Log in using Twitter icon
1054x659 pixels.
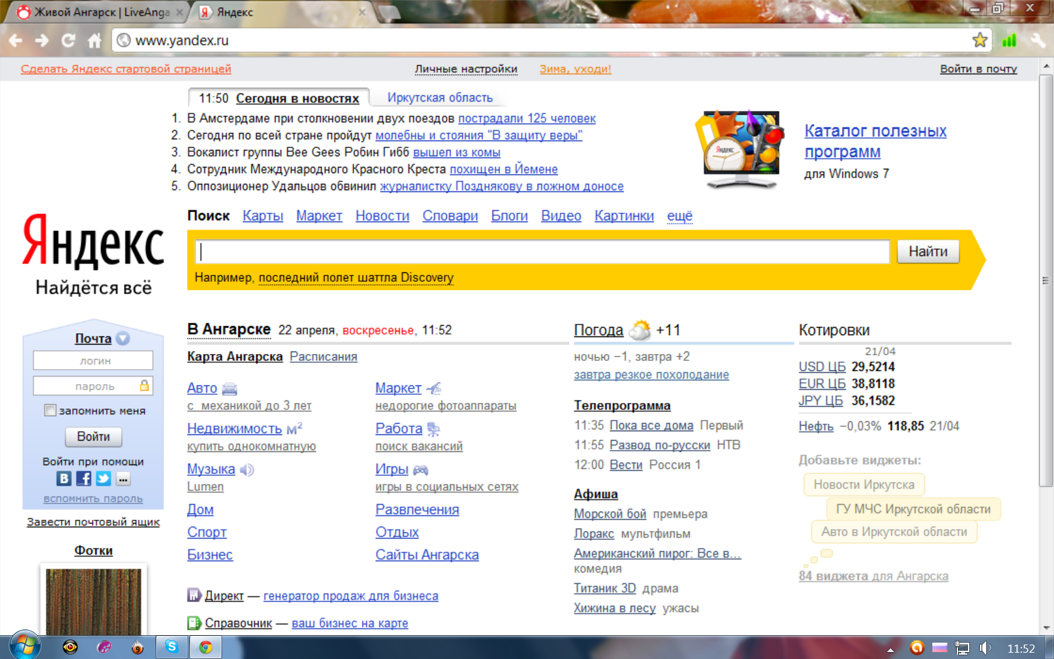coord(104,479)
